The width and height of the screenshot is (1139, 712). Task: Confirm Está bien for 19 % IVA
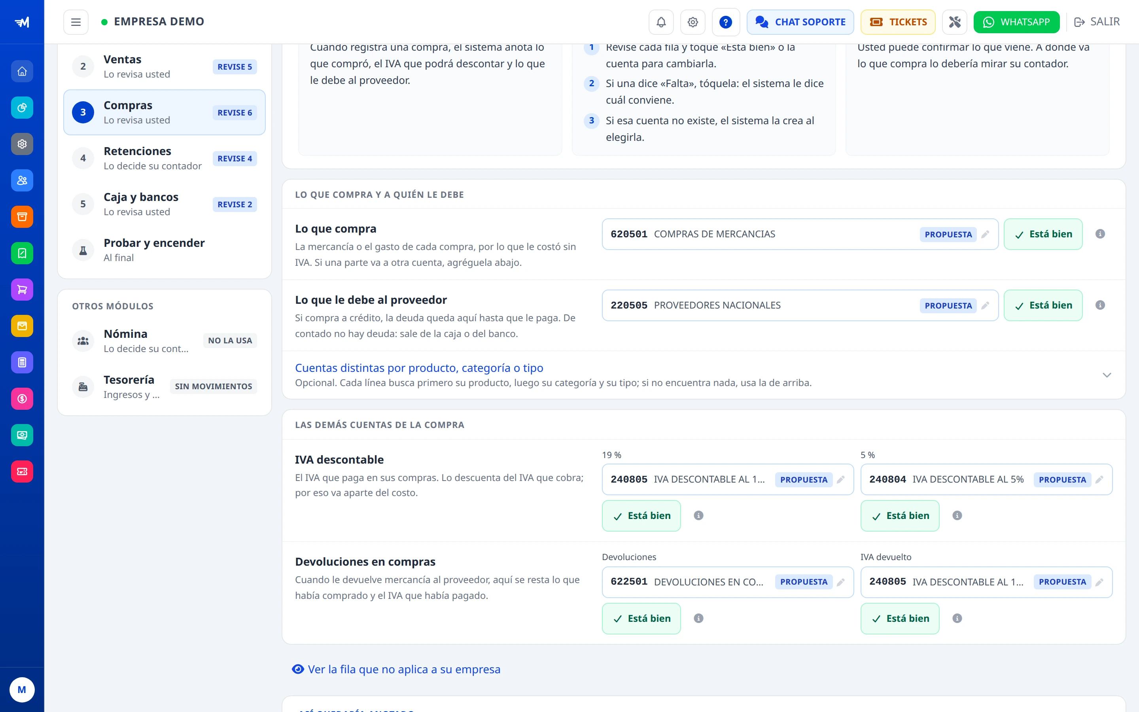[x=641, y=516]
